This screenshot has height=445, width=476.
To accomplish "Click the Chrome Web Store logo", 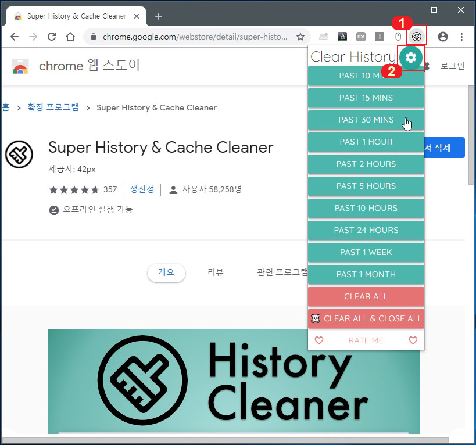I will click(x=20, y=66).
